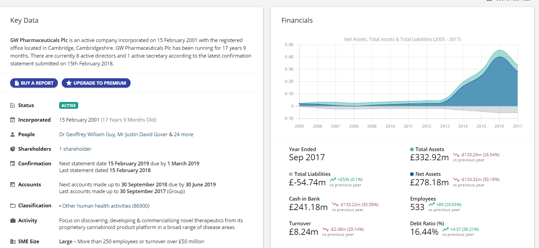Click the Total Liabilities grey legend swatch
539x248 pixels.
291,174
